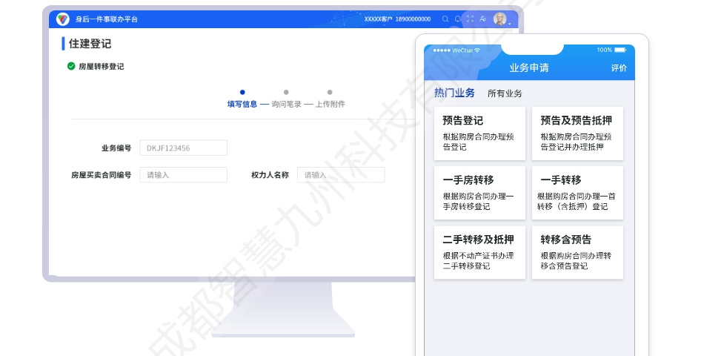This screenshot has height=356, width=704.
Task: Toggle fullscreen mode icon
Action: [470, 19]
